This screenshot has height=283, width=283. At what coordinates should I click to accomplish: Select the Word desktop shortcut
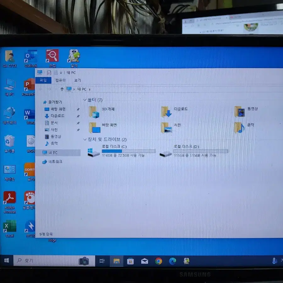pos(30,117)
